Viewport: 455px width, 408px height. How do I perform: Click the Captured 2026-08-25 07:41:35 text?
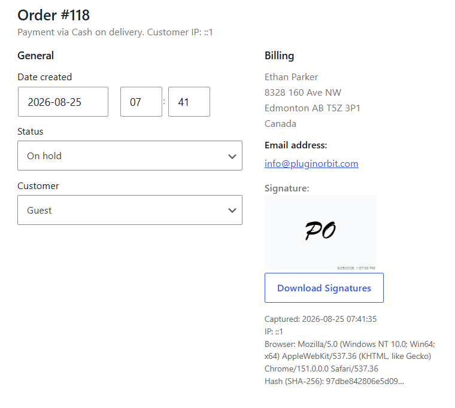(320, 319)
